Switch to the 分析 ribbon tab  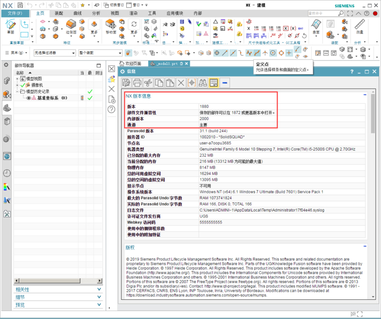pyautogui.click(x=96, y=13)
